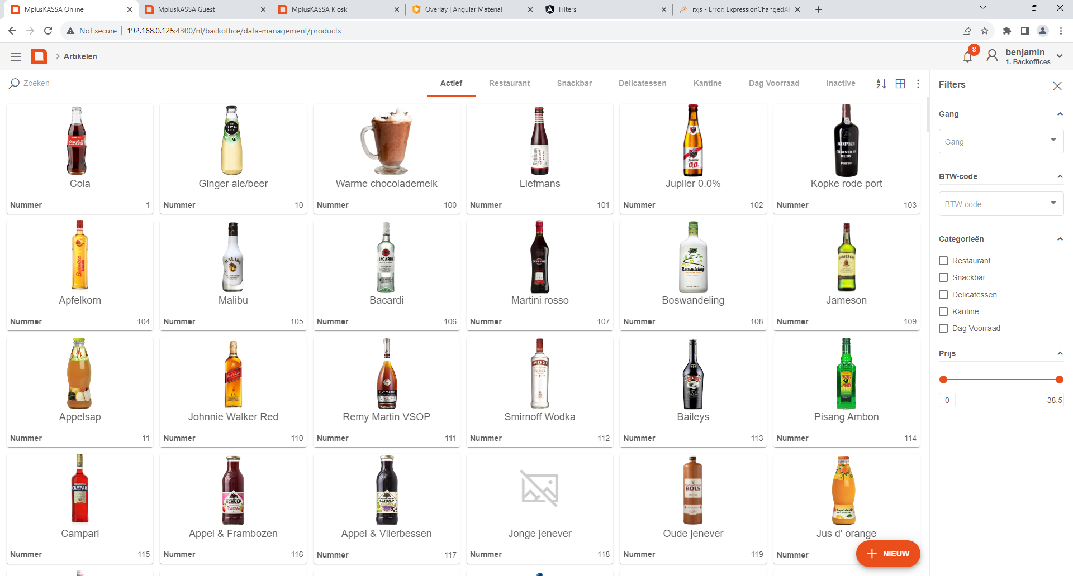Select the Cola product image
The image size is (1073, 576).
(x=77, y=141)
